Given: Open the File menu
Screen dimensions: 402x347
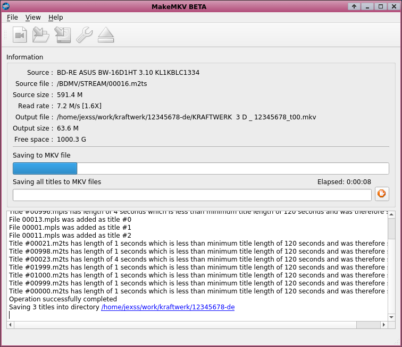Looking at the screenshot, I should point(12,18).
